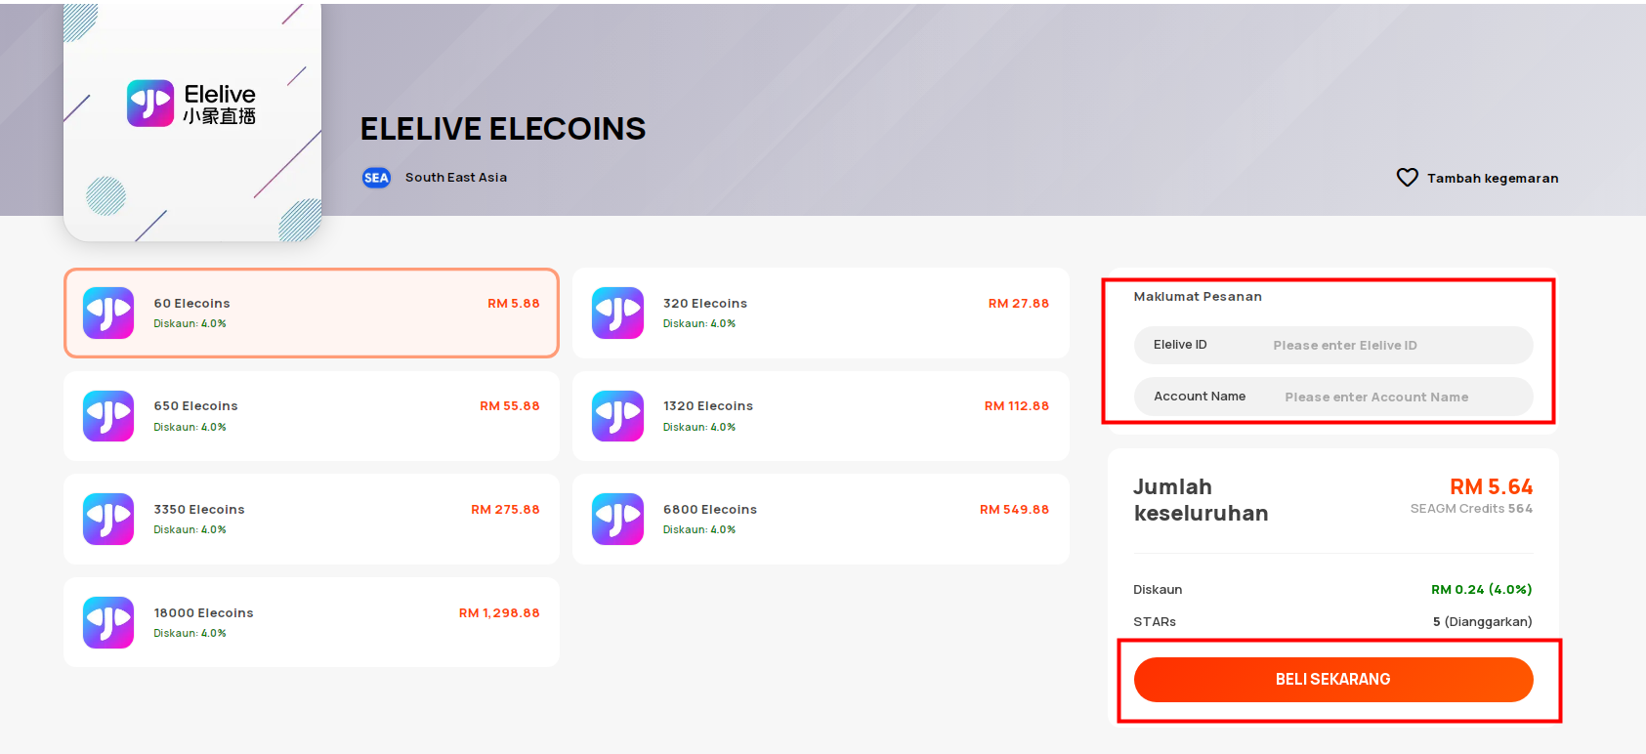Click the Elelive product logo card
Viewport: 1646px width, 754px height.
[x=192, y=121]
